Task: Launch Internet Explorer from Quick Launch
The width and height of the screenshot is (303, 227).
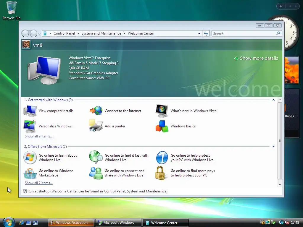Action: tap(21, 223)
